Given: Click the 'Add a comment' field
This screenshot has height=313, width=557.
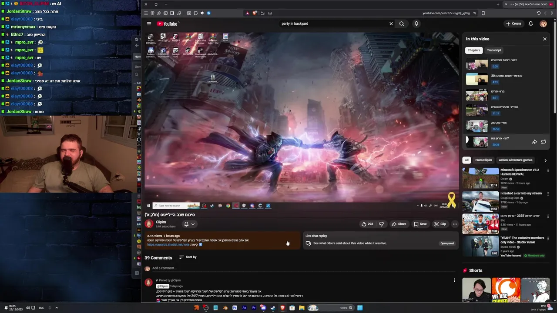Looking at the screenshot, I should point(305,268).
